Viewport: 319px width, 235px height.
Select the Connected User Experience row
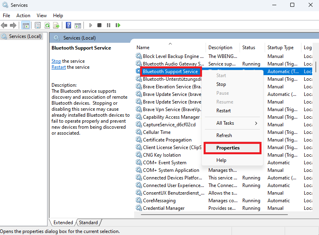224,185
